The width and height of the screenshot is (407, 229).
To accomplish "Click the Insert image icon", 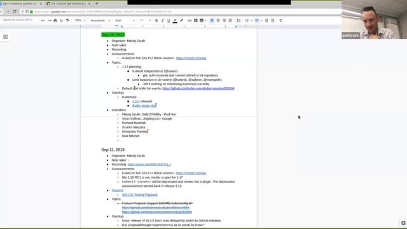I will click(202, 20).
